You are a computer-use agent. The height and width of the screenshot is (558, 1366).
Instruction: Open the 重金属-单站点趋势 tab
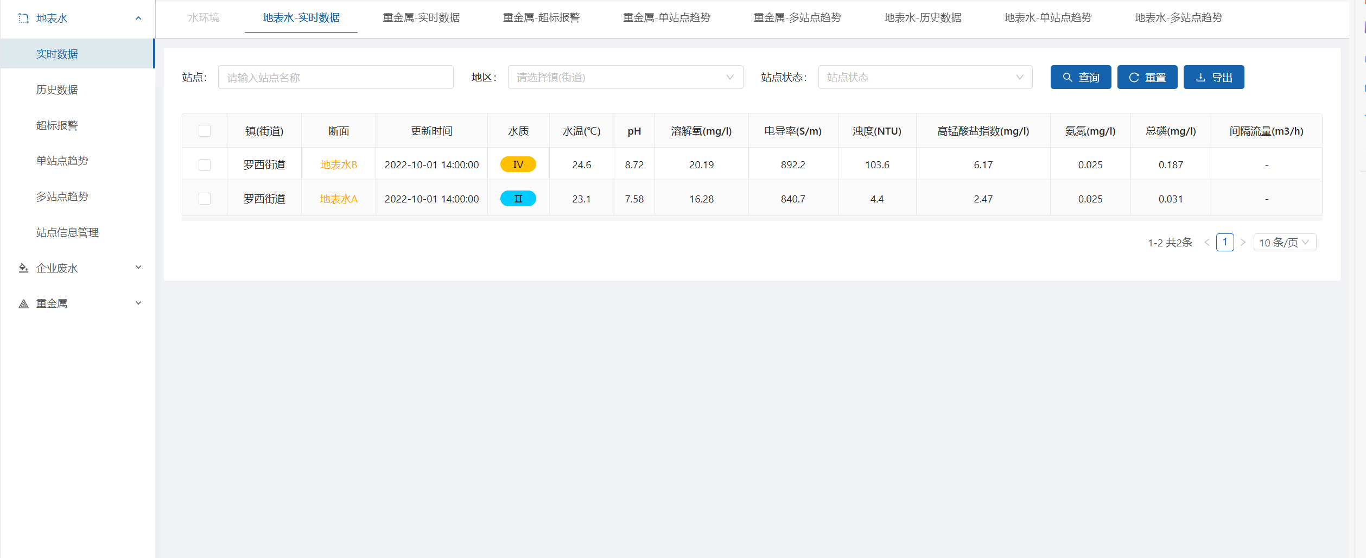tap(666, 18)
